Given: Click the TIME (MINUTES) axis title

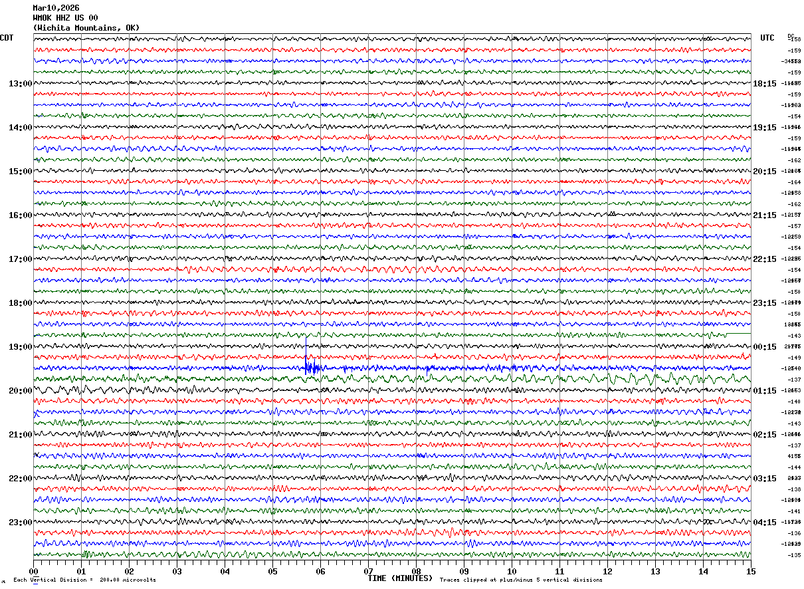Looking at the screenshot, I should pos(400,578).
